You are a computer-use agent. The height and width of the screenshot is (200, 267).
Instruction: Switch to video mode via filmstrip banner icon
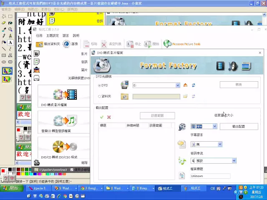(x=221, y=66)
